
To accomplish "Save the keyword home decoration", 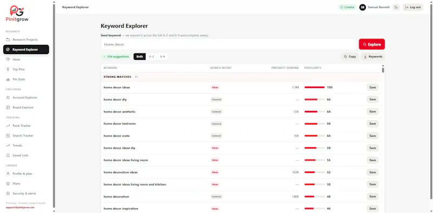I will (372, 196).
